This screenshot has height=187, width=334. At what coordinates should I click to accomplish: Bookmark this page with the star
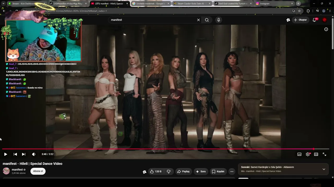click(299, 11)
